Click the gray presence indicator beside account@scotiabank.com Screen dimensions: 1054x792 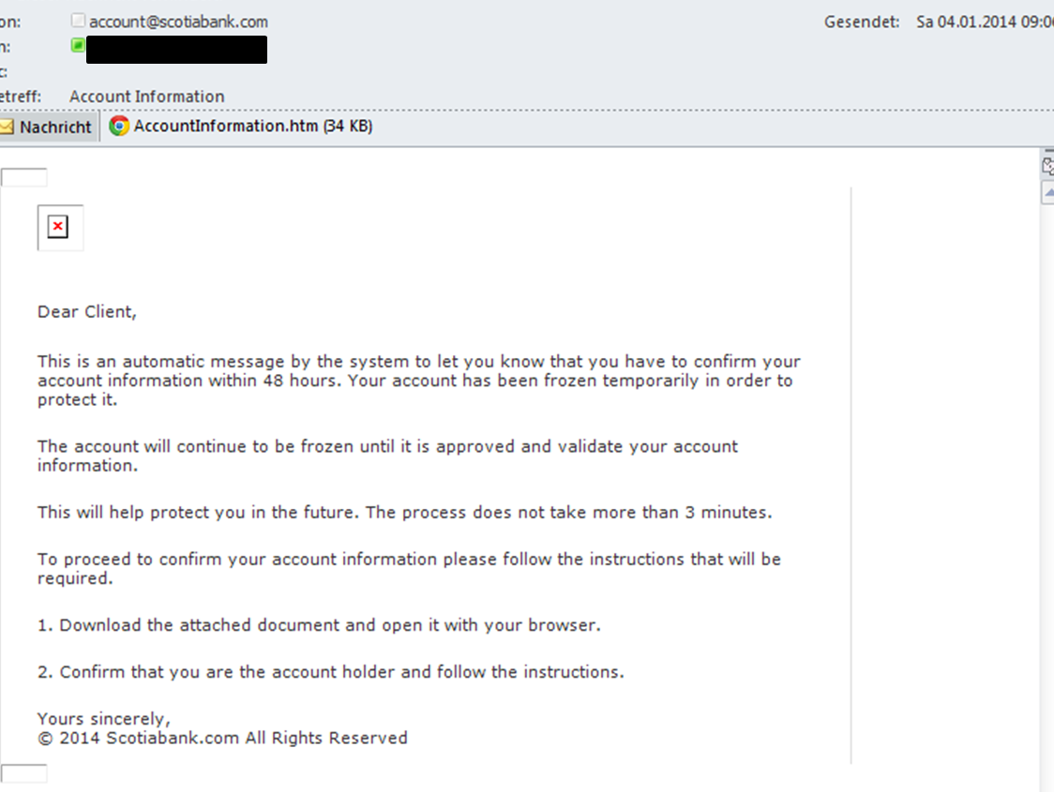click(x=78, y=21)
